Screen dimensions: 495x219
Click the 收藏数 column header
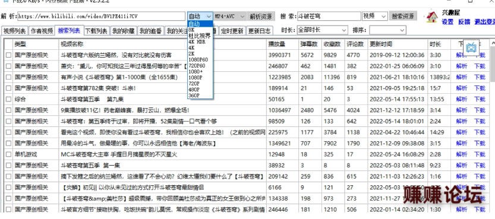[333, 44]
